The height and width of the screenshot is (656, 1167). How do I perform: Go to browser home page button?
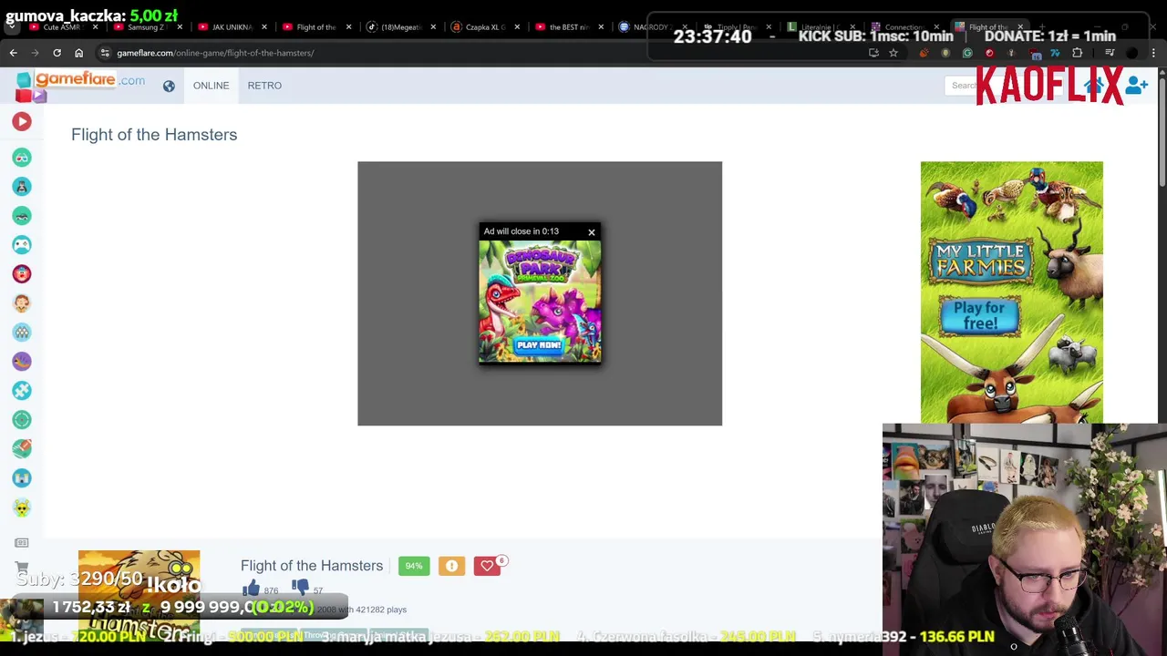coord(78,53)
